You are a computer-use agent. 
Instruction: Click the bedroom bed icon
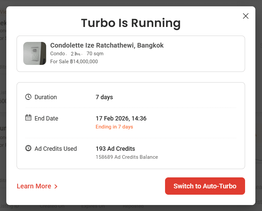77,54
